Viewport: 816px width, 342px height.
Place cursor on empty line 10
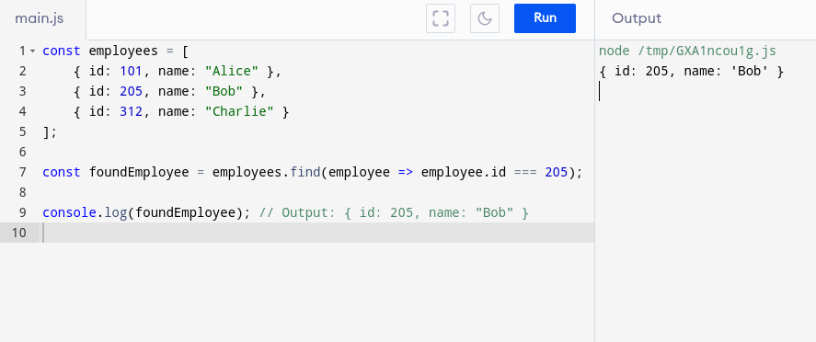(317, 233)
